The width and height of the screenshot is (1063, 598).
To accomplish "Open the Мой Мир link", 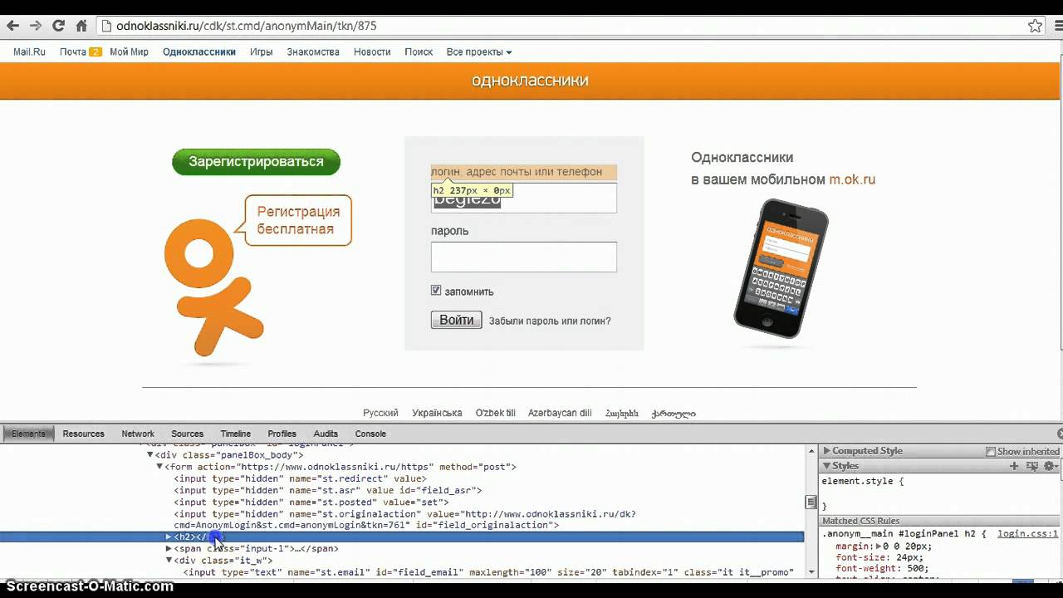I will [x=129, y=51].
